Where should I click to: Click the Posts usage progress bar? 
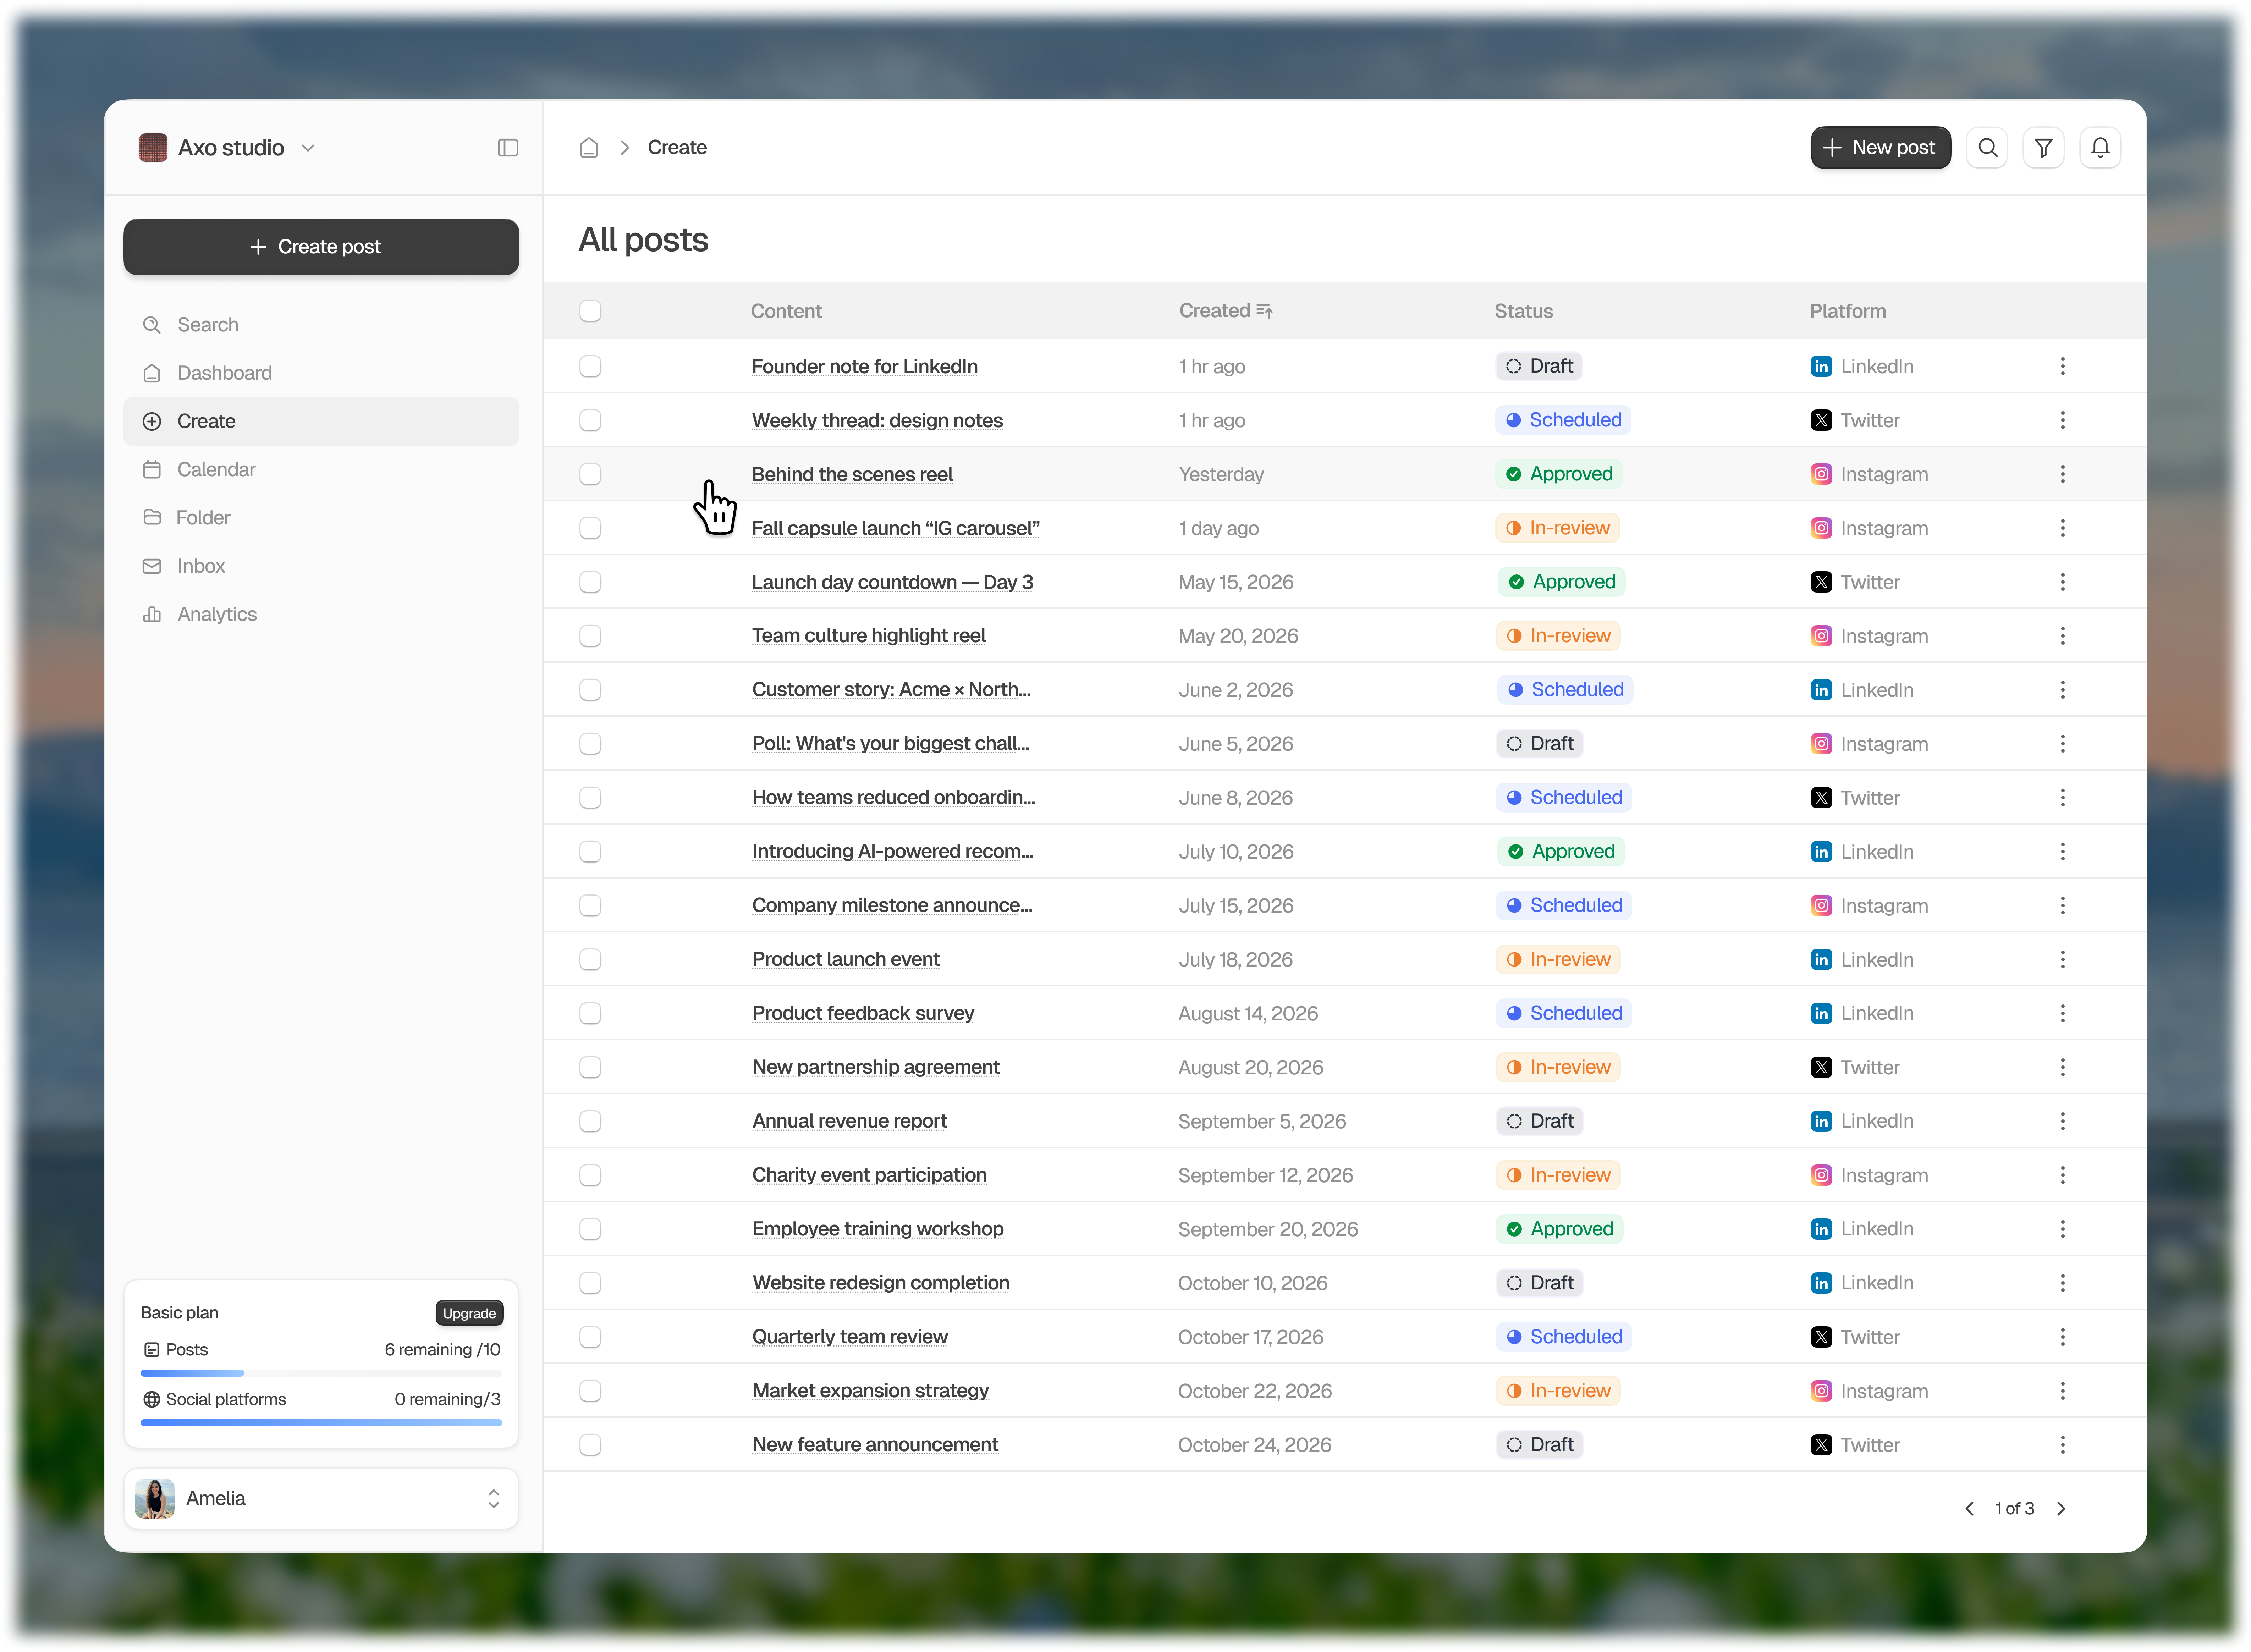click(x=321, y=1373)
